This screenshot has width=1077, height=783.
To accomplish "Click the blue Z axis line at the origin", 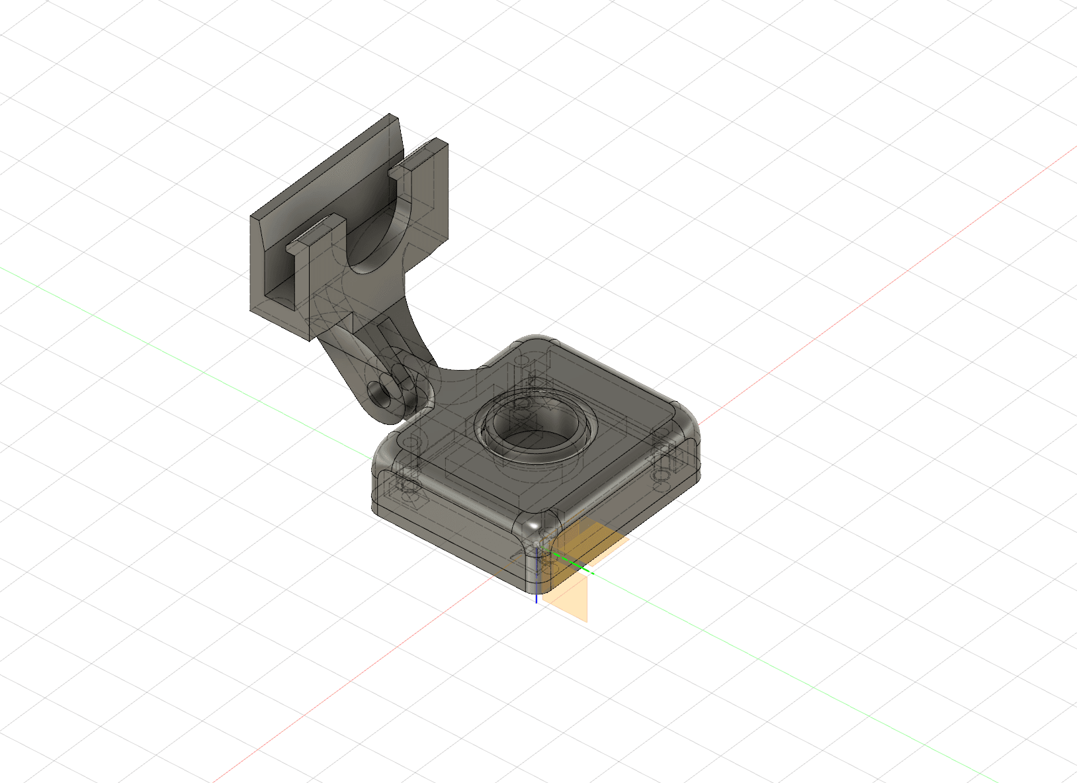I will coord(536,576).
